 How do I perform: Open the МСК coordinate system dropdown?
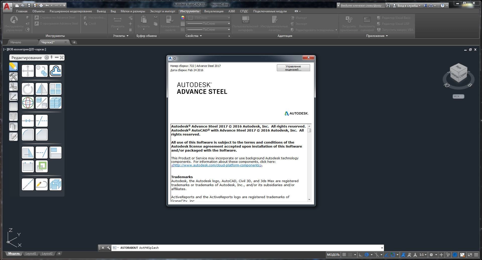coord(458,96)
